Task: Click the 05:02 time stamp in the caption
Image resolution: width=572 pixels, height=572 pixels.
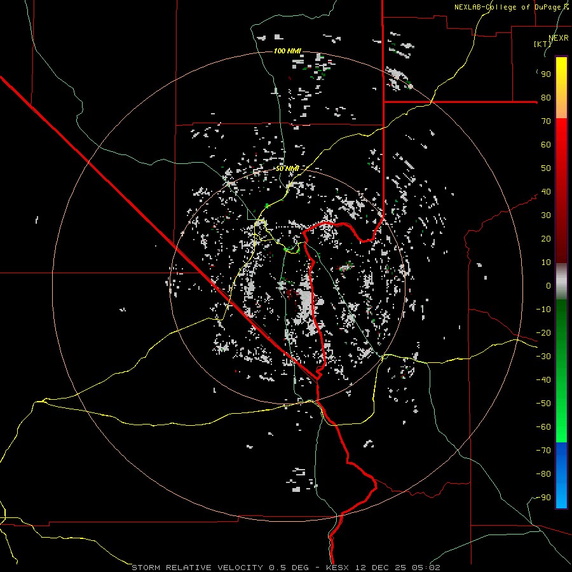Action: tap(426, 568)
